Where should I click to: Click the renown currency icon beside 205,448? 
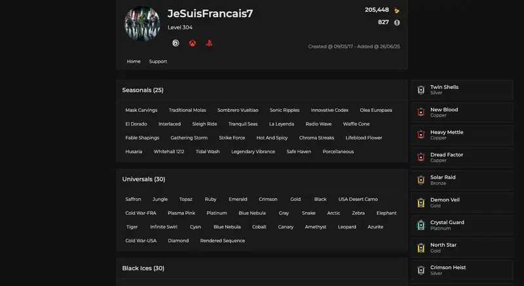[397, 10]
